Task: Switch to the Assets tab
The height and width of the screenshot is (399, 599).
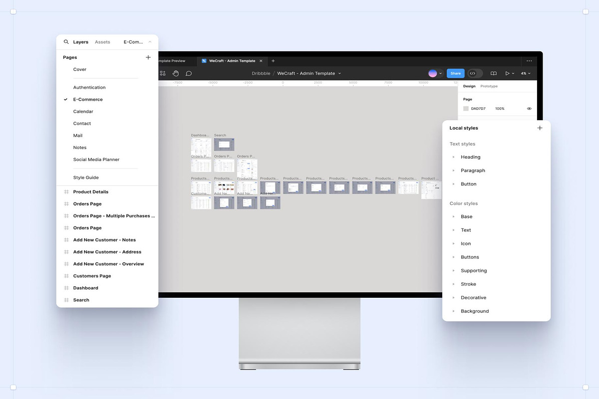Action: 102,42
